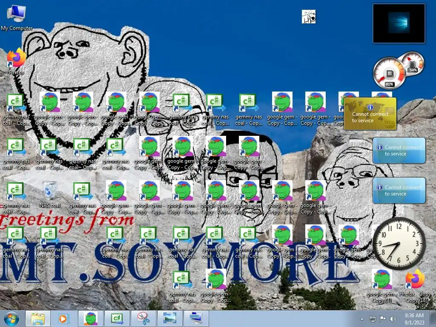Screen dimensions: 436x327
Task: Click the Windows logo slideshow gadget thumbnail
Action: point(399,23)
